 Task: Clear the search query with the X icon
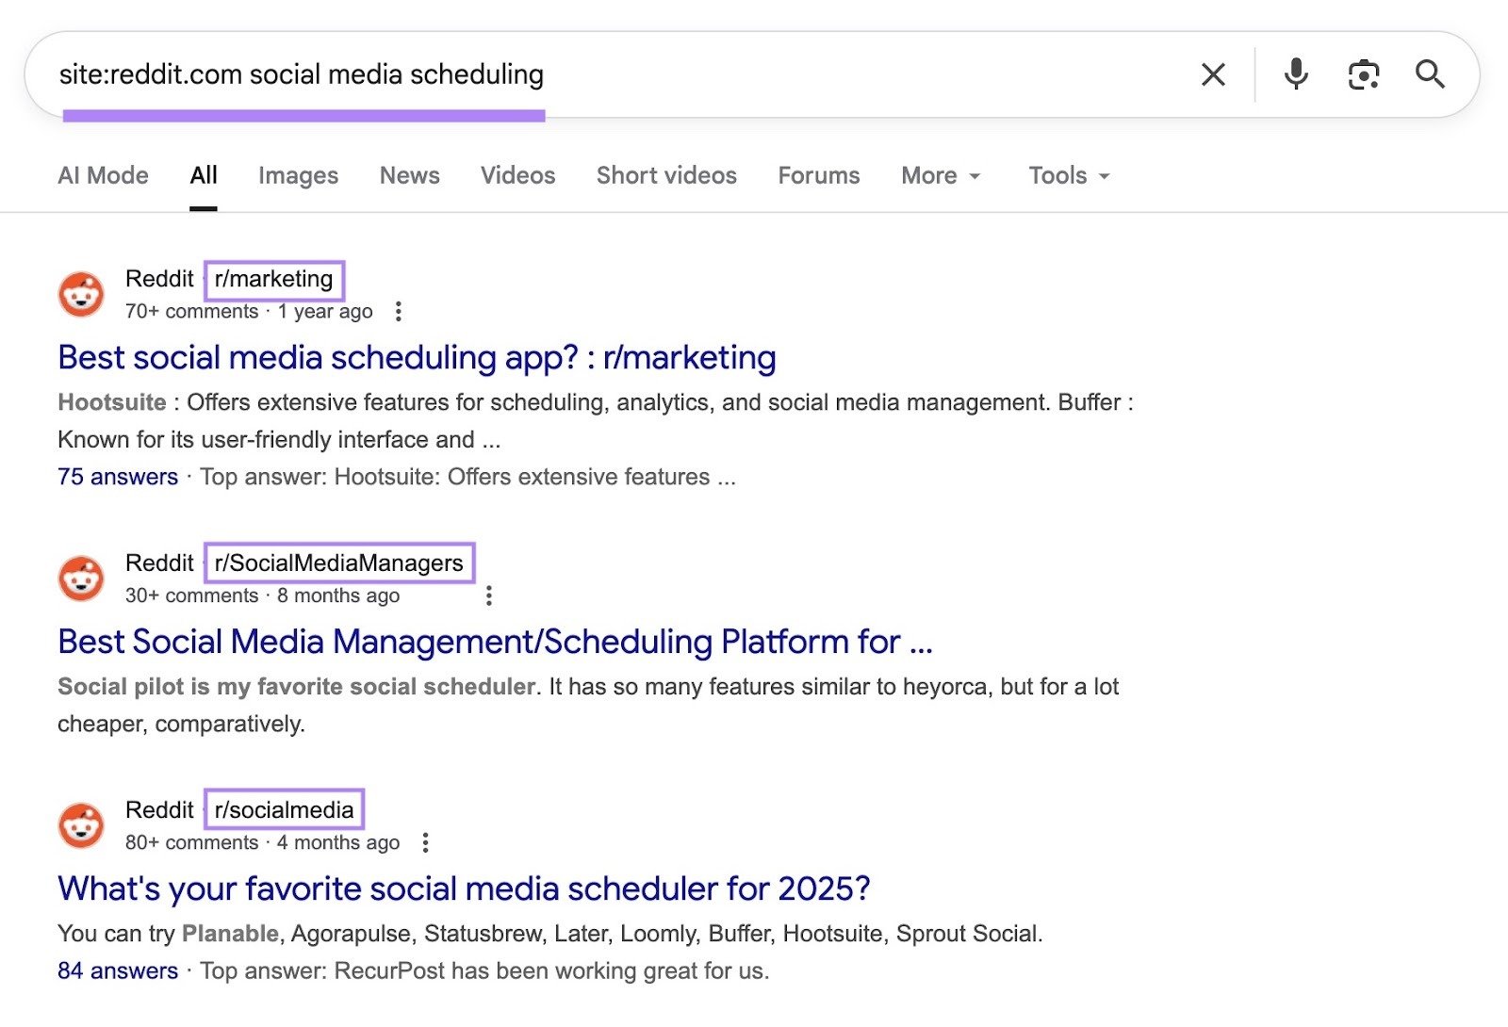pyautogui.click(x=1212, y=73)
